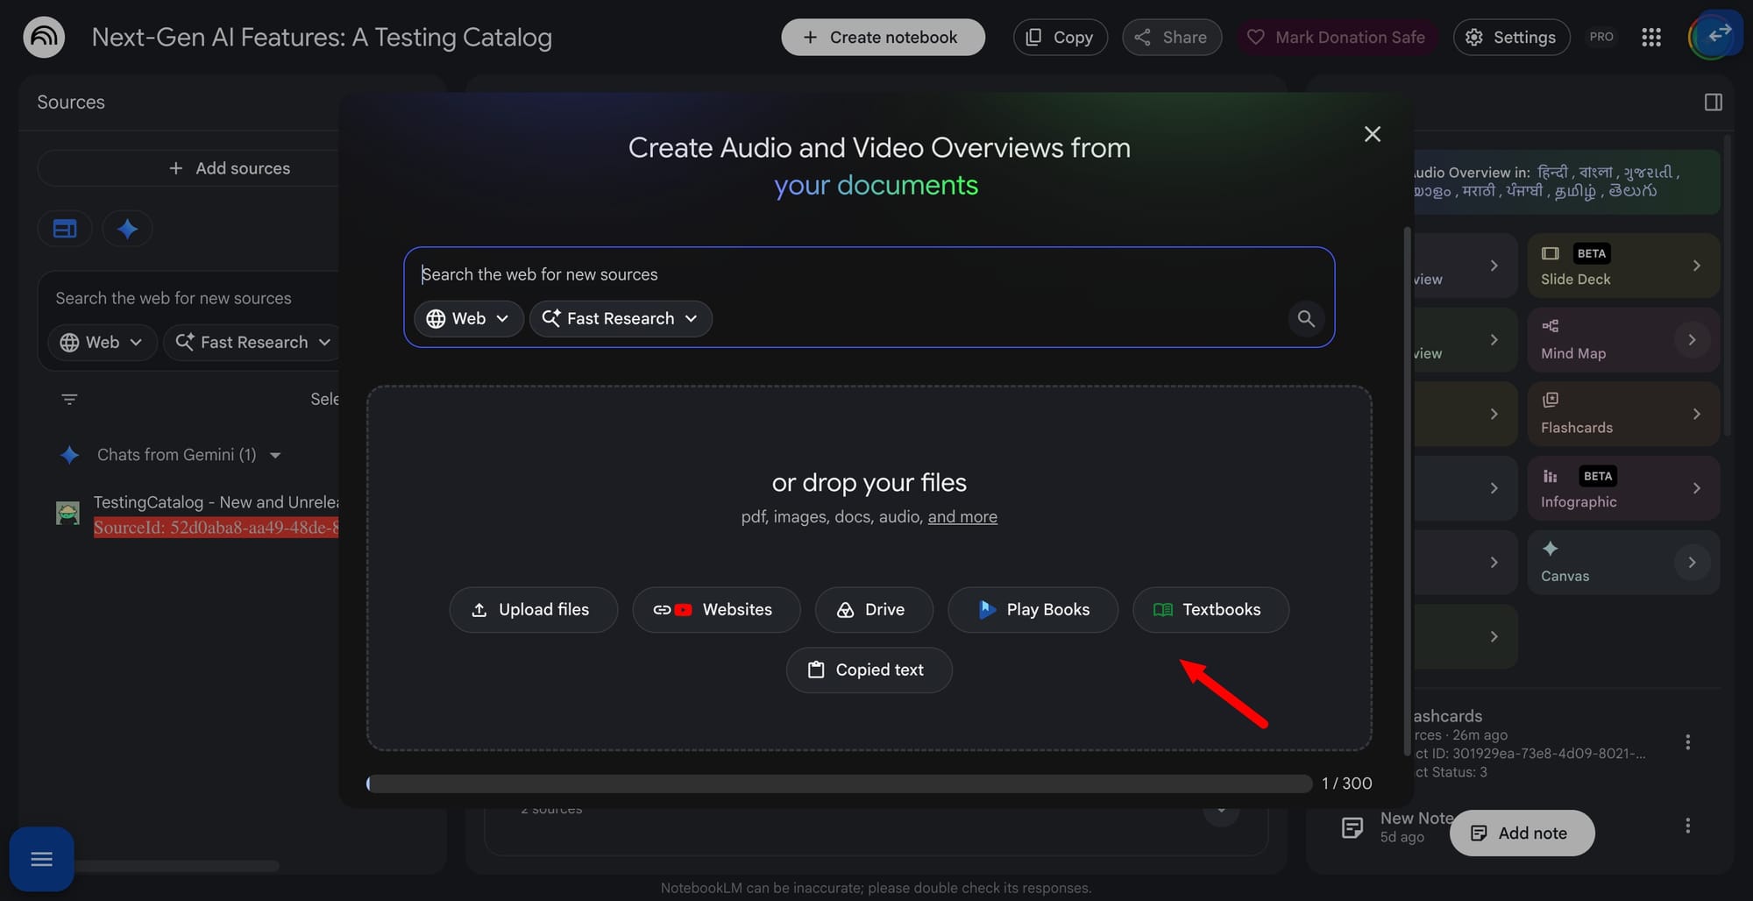
Task: Open options menu for the New Note entry
Action: pos(1687,826)
